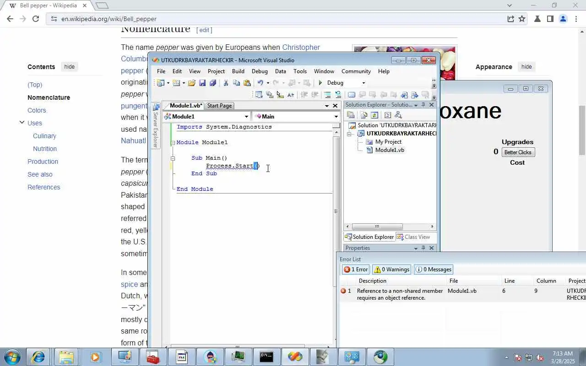Open the File menu
This screenshot has width=586, height=366.
[161, 71]
